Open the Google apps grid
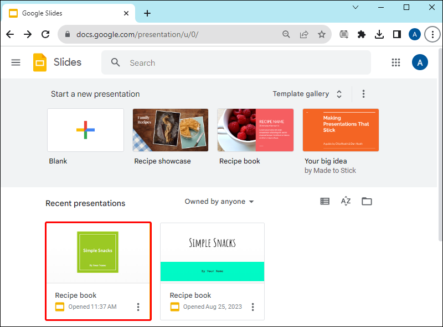The width and height of the screenshot is (443, 327). [x=396, y=62]
